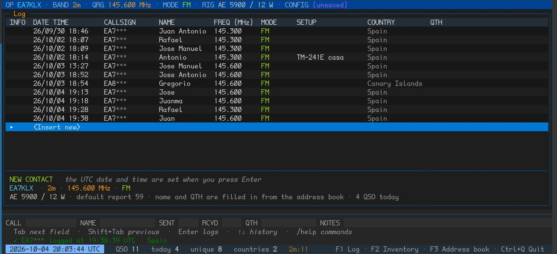Image resolution: width=557 pixels, height=254 pixels.
Task: Click the NAME entry field in the form
Action: click(x=128, y=223)
